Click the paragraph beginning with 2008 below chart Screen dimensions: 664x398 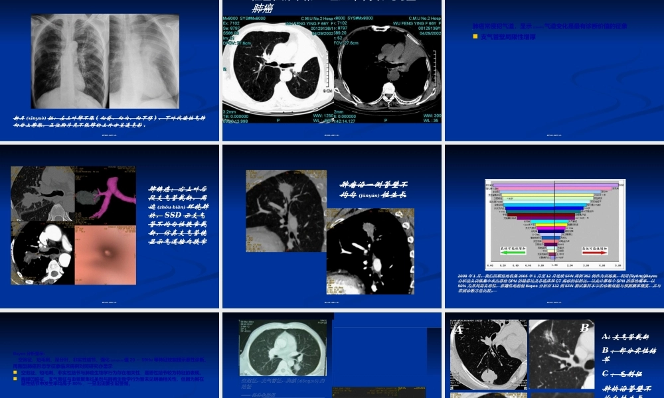click(559, 283)
